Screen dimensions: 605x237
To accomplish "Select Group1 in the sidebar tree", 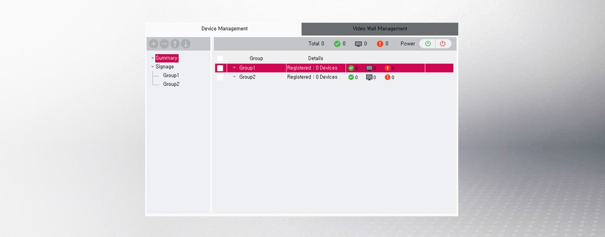I will click(x=171, y=75).
